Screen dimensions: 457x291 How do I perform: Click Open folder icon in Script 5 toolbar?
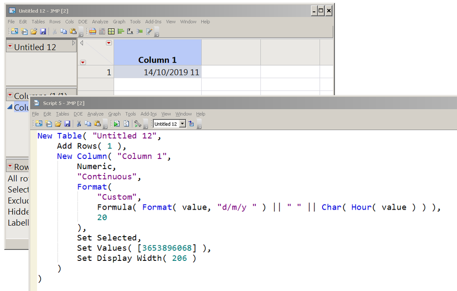[58, 124]
